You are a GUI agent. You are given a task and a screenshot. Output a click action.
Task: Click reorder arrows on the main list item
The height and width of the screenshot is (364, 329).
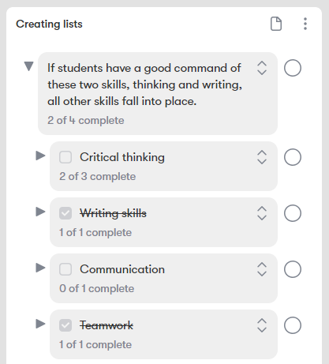click(x=262, y=68)
